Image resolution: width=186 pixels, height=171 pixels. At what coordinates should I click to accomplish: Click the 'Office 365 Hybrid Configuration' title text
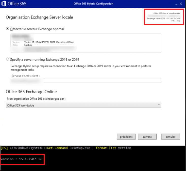(93, 4)
